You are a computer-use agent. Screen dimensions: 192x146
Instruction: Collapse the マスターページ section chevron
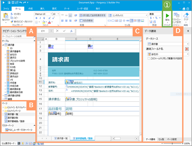point(34,125)
